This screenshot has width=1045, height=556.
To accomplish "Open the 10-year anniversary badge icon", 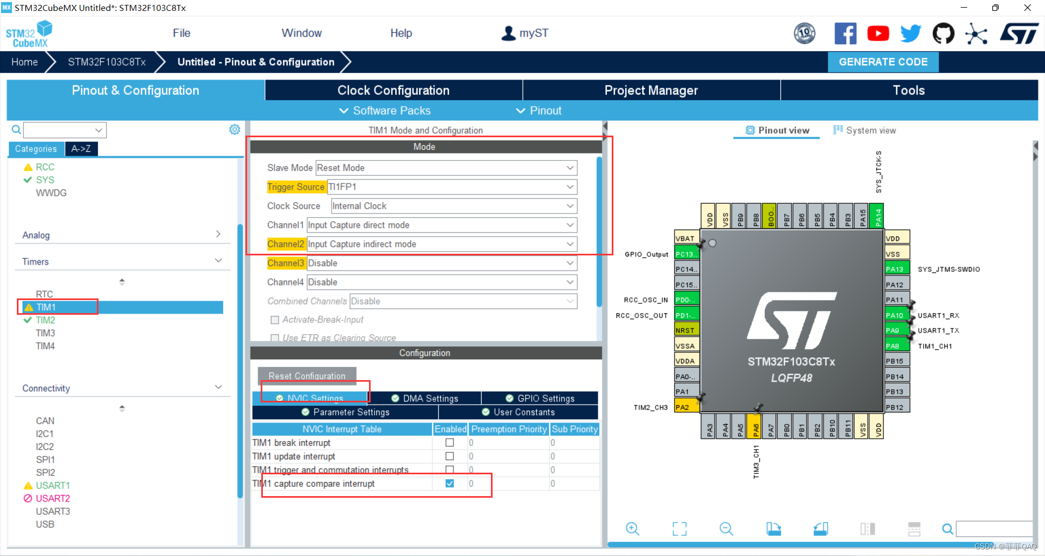I will tap(804, 33).
